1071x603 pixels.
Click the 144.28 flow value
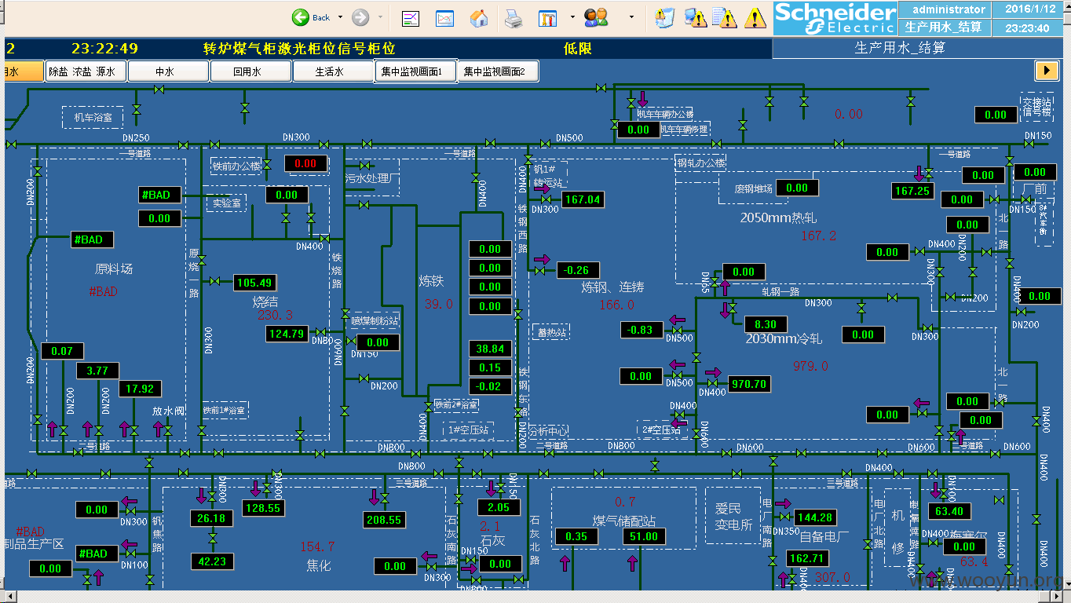pyautogui.click(x=815, y=517)
